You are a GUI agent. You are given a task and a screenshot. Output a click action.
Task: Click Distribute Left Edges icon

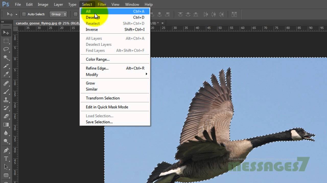pyautogui.click(x=206, y=14)
